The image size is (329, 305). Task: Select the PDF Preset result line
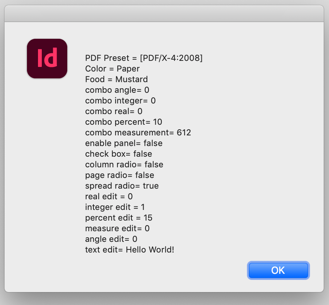coord(144,58)
